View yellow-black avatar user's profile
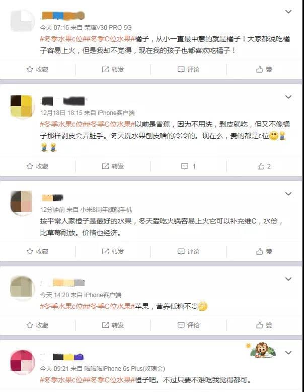This screenshot has height=392, width=304. 22,106
